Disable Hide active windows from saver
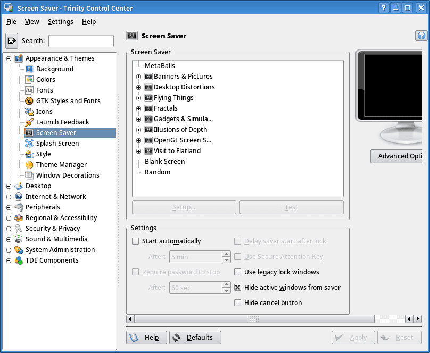 click(x=237, y=287)
